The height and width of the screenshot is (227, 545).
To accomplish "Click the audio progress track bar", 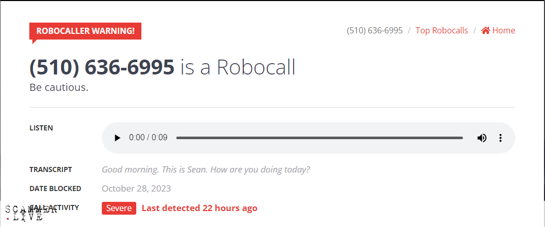I will point(319,138).
